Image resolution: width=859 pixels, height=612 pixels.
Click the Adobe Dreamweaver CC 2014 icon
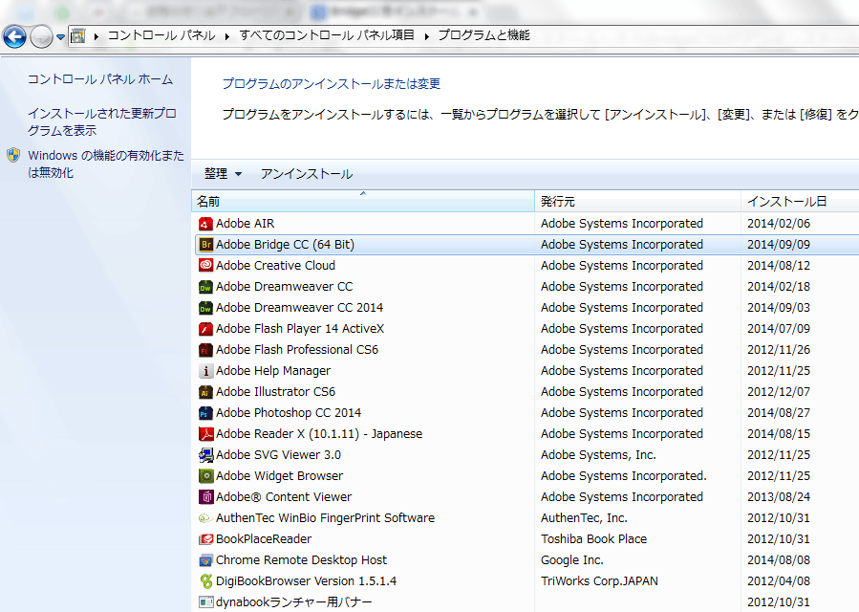(x=205, y=308)
